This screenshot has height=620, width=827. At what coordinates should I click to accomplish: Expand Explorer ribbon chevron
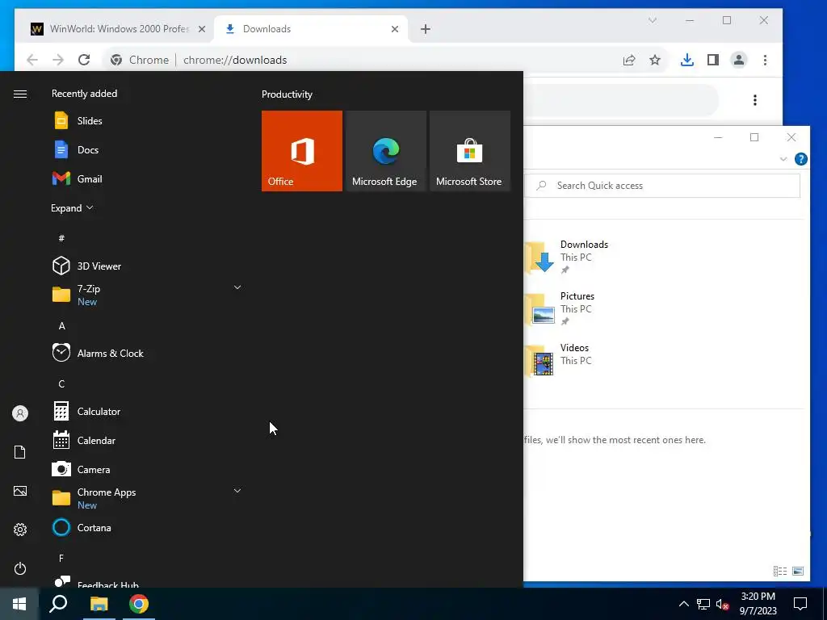(783, 159)
